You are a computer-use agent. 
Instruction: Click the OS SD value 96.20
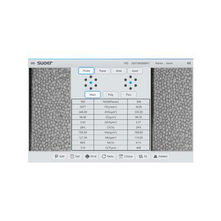tap(139, 117)
